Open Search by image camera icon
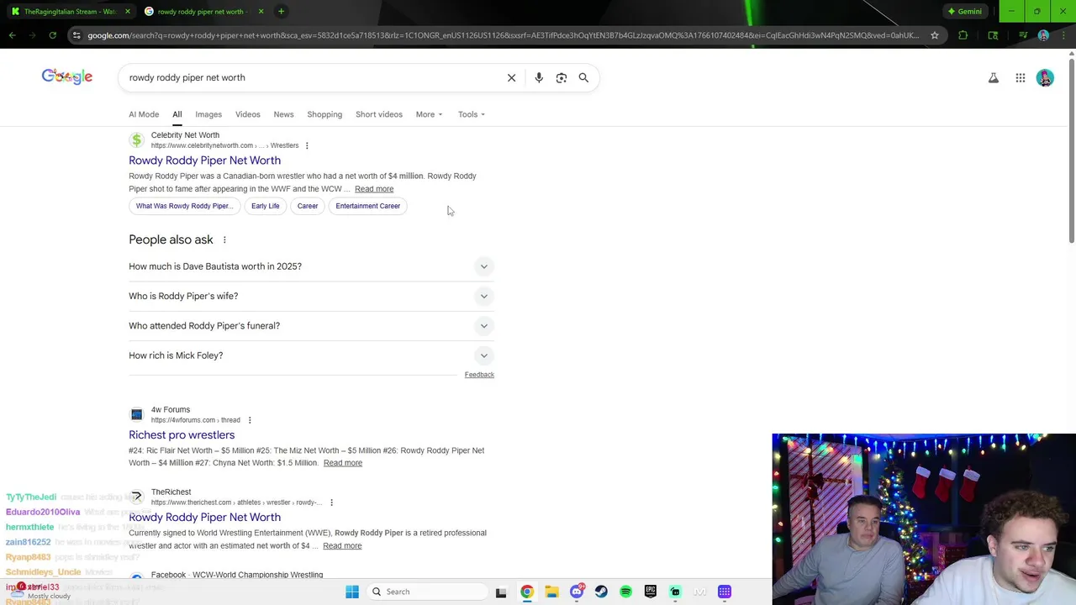1076x605 pixels. coord(562,77)
